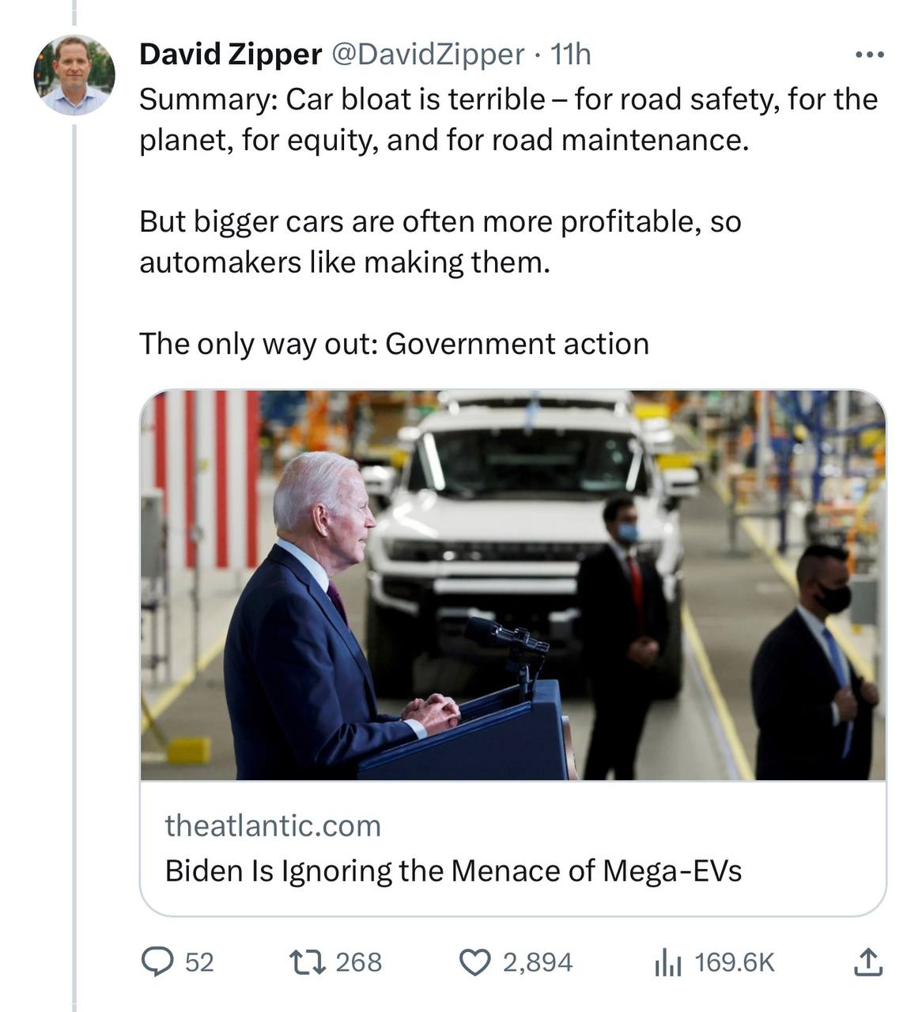Click the @DavidZipper handle
This screenshot has height=1012, width=922.
pos(427,55)
